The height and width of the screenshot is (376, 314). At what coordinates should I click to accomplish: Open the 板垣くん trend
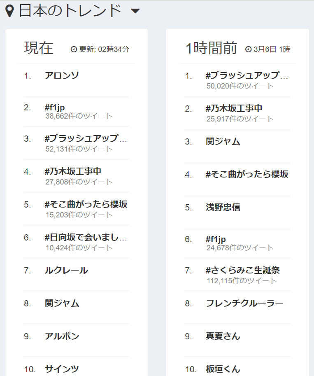(x=223, y=369)
